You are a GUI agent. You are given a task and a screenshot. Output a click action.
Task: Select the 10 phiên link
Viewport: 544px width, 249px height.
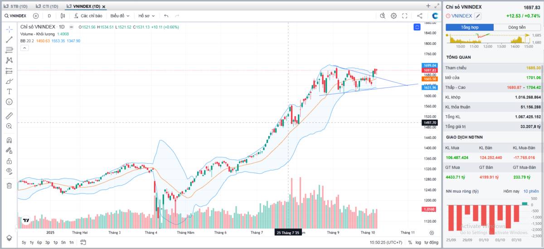pos(531,191)
